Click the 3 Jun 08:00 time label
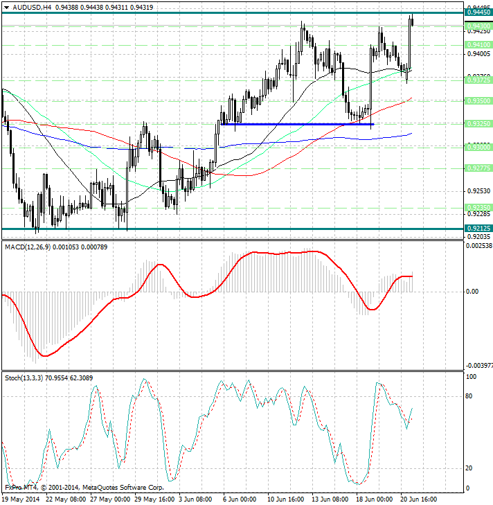The width and height of the screenshot is (493, 505). (195, 499)
